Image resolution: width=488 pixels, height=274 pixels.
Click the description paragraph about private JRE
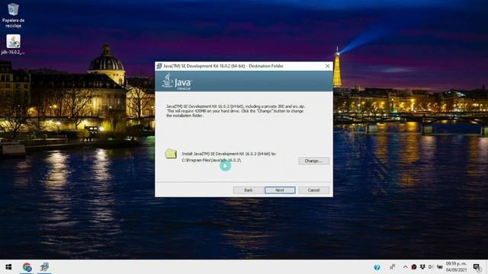[236, 111]
